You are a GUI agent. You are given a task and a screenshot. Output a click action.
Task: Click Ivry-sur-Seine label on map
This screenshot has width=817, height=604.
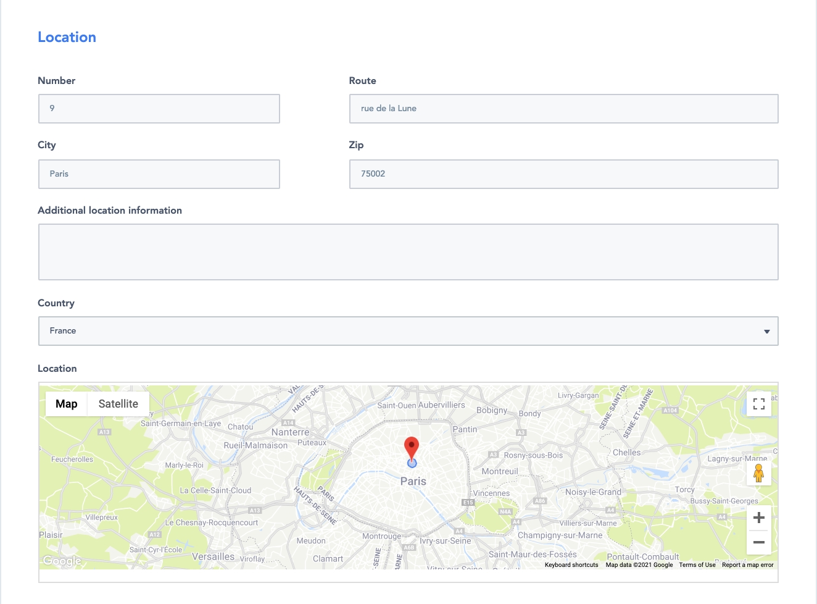click(446, 541)
